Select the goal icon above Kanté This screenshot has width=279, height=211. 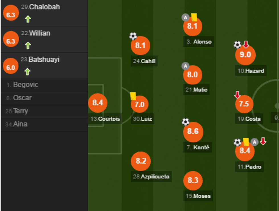point(186,122)
